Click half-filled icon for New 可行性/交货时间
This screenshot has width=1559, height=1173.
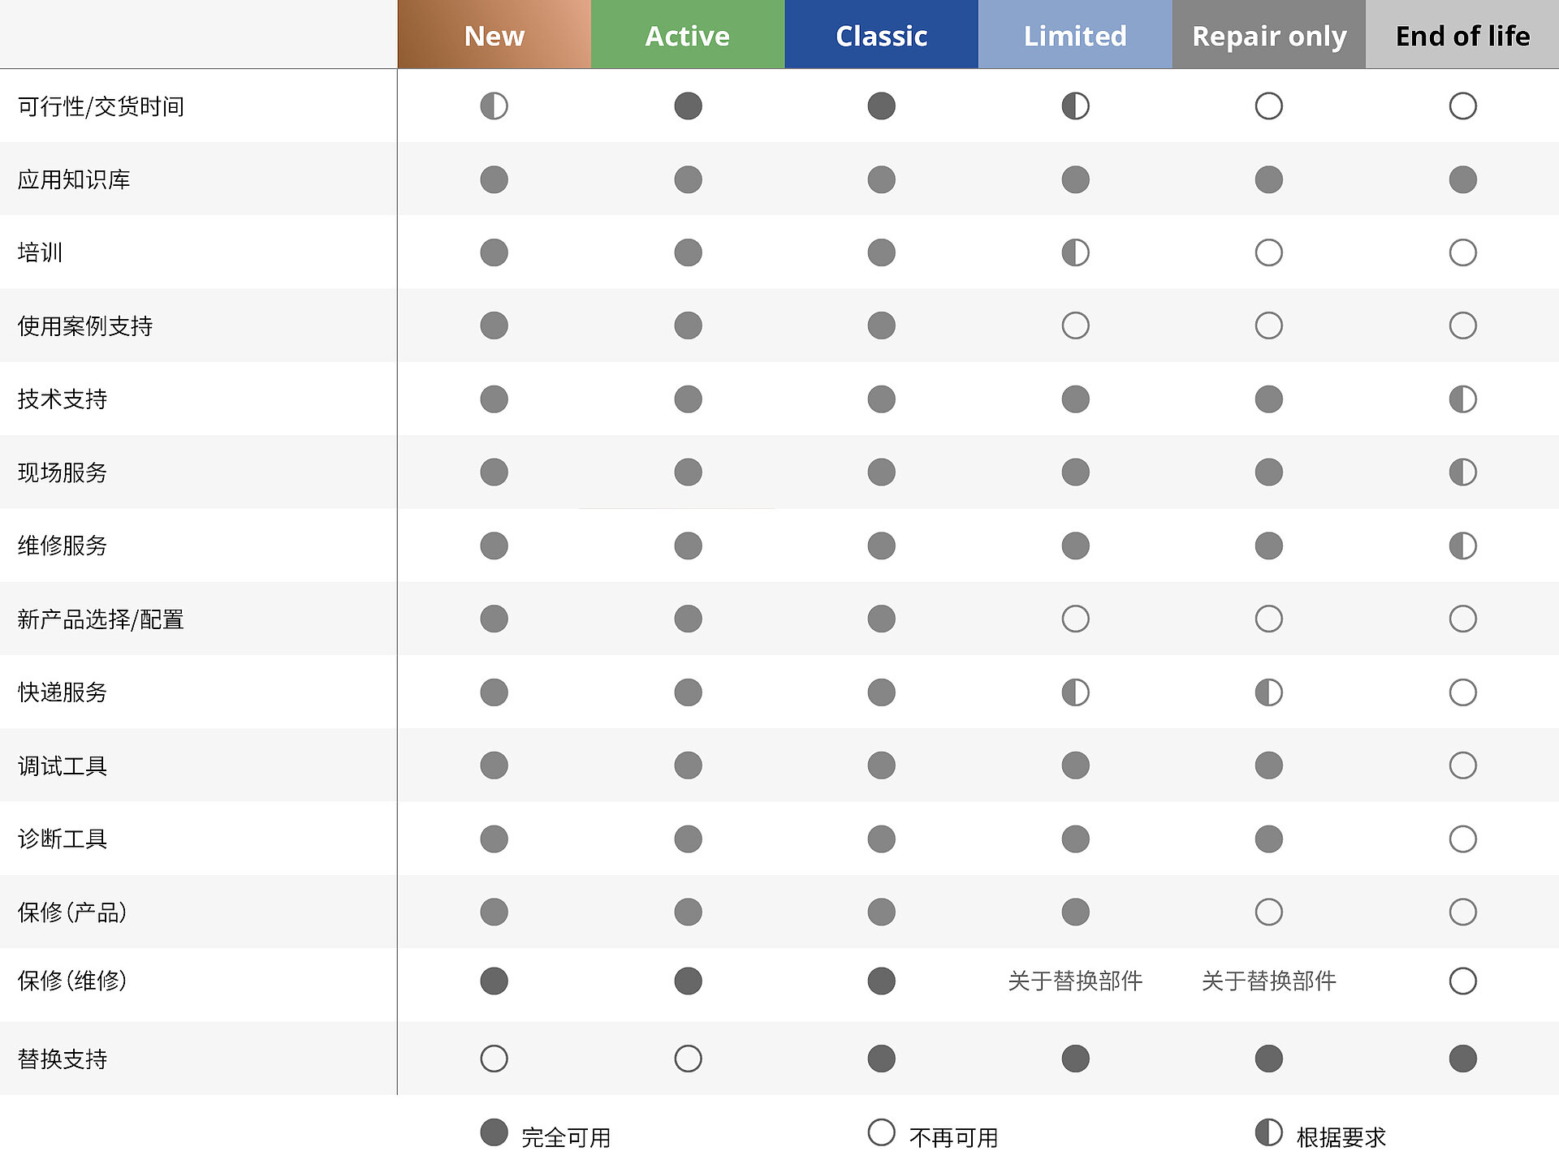(x=494, y=106)
